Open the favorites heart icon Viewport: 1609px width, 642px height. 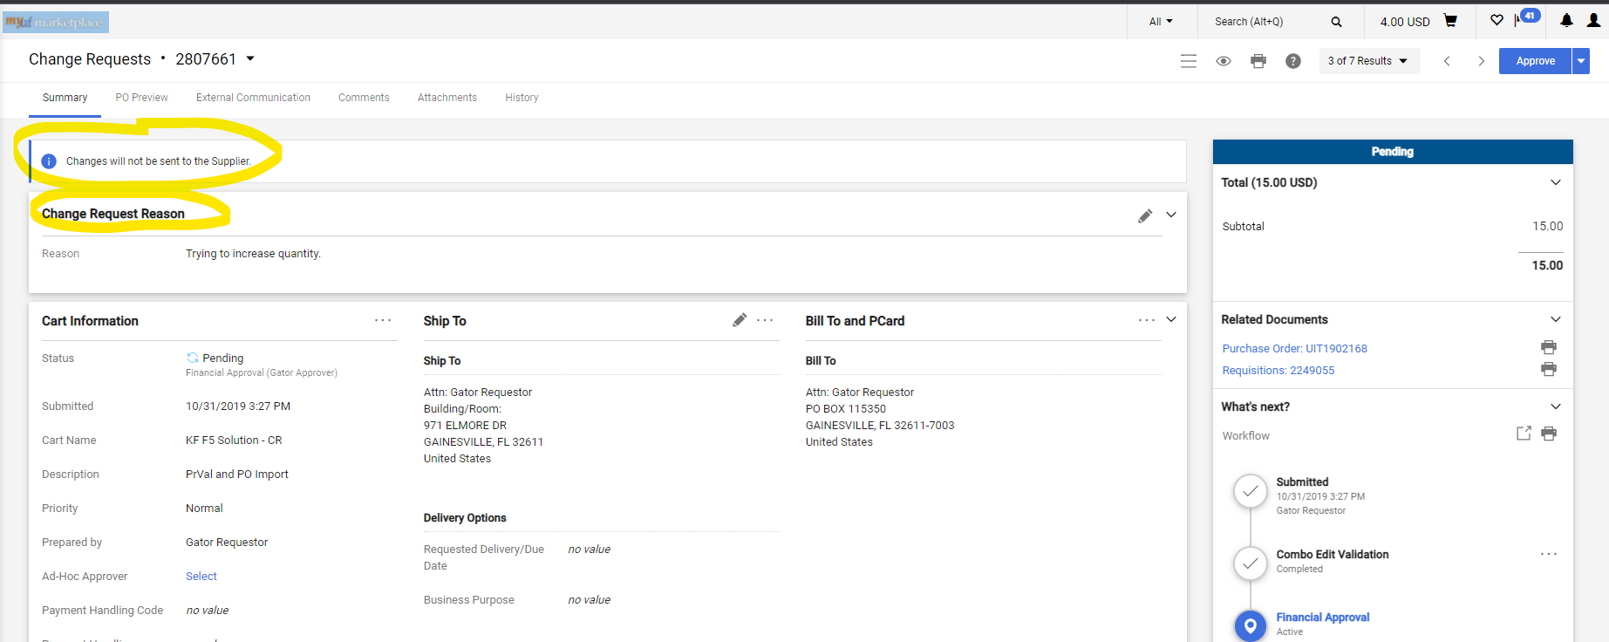point(1497,20)
